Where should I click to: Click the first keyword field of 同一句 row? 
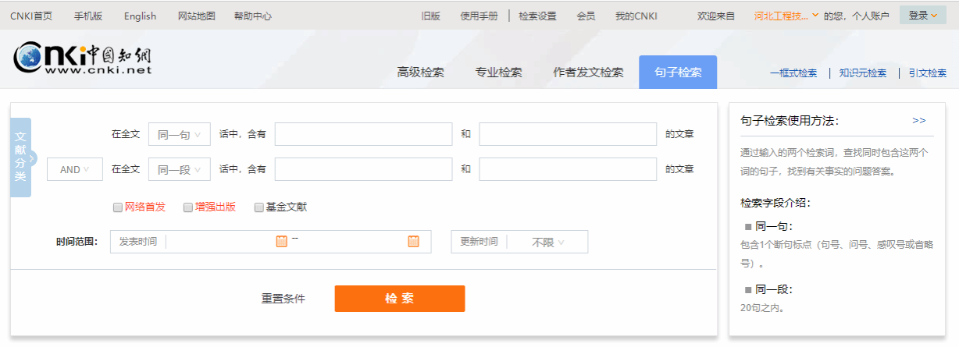(x=363, y=134)
